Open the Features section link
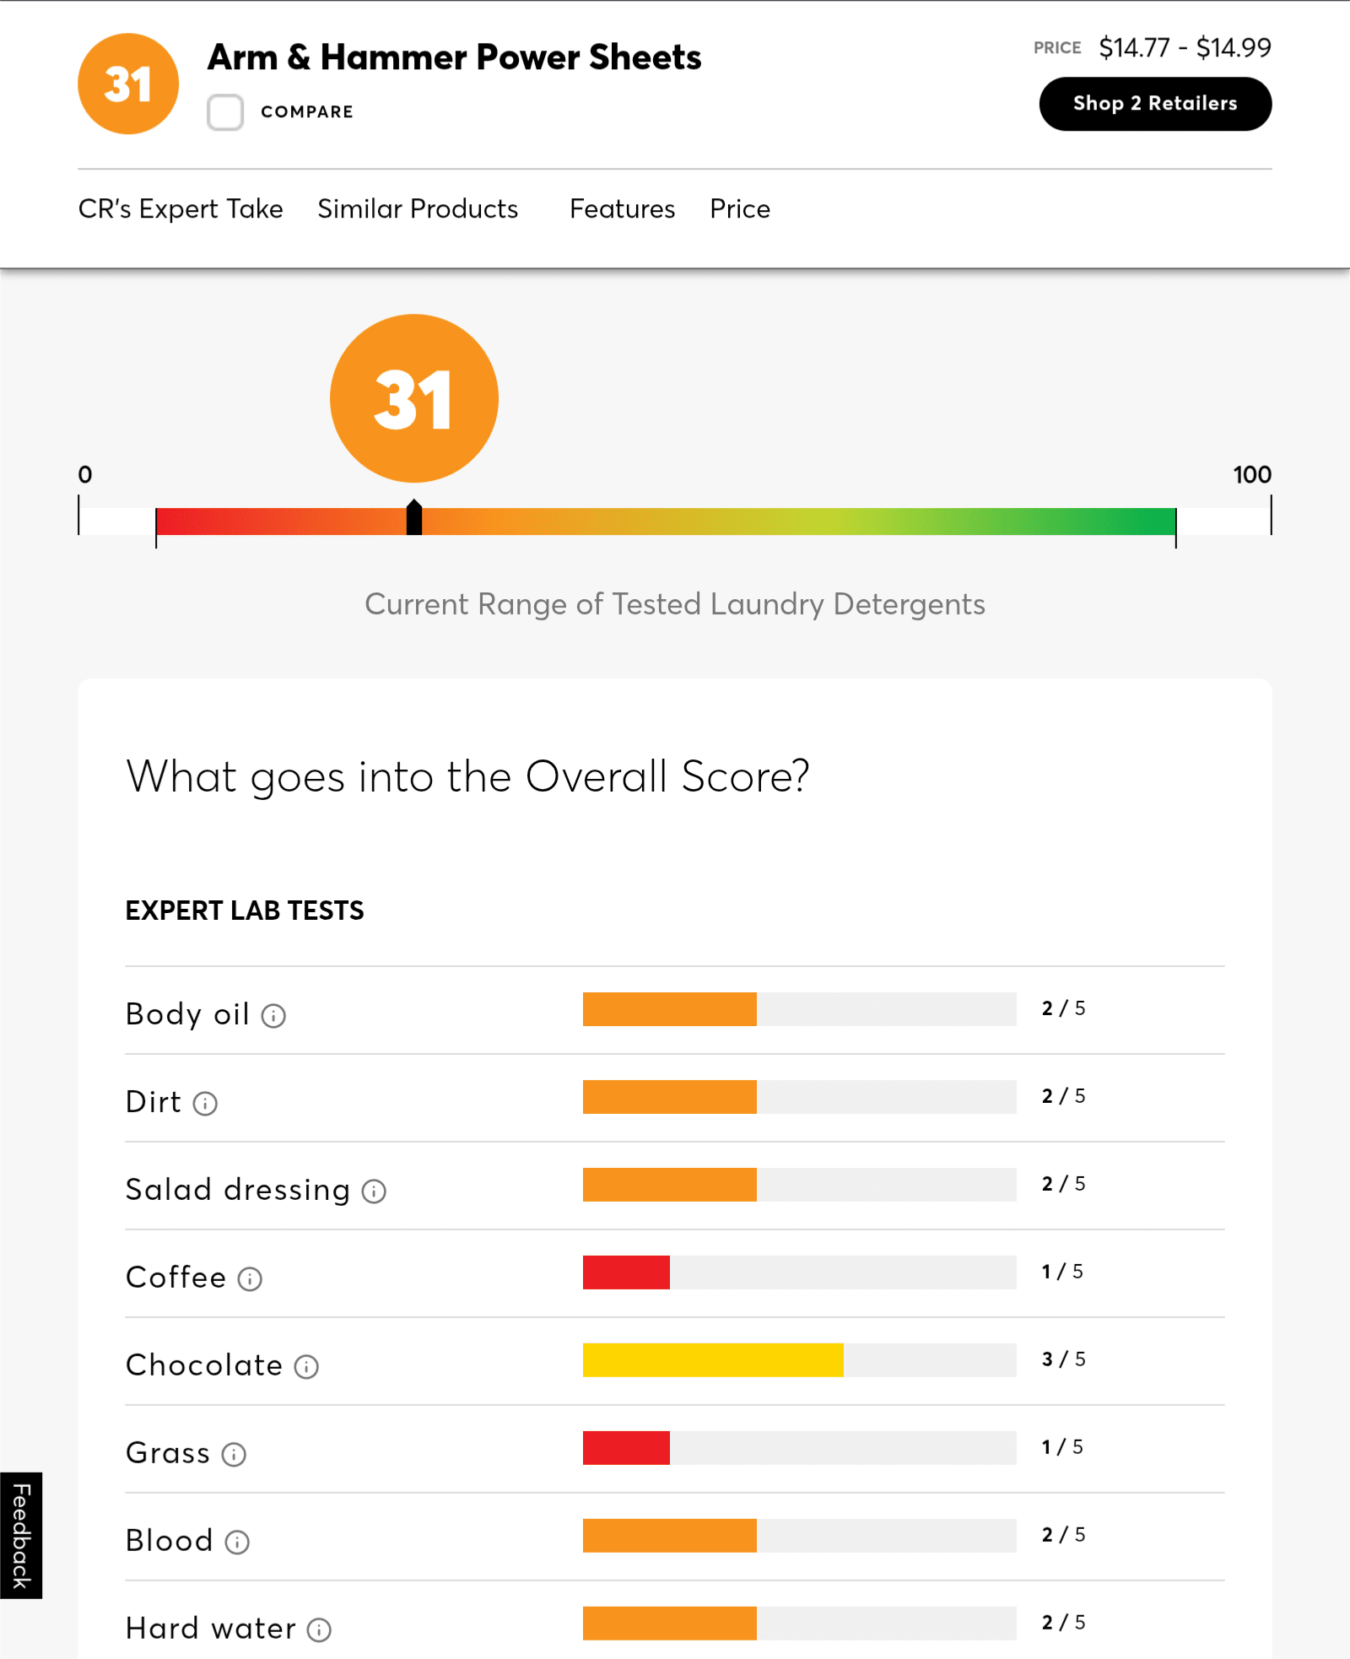 (x=622, y=208)
